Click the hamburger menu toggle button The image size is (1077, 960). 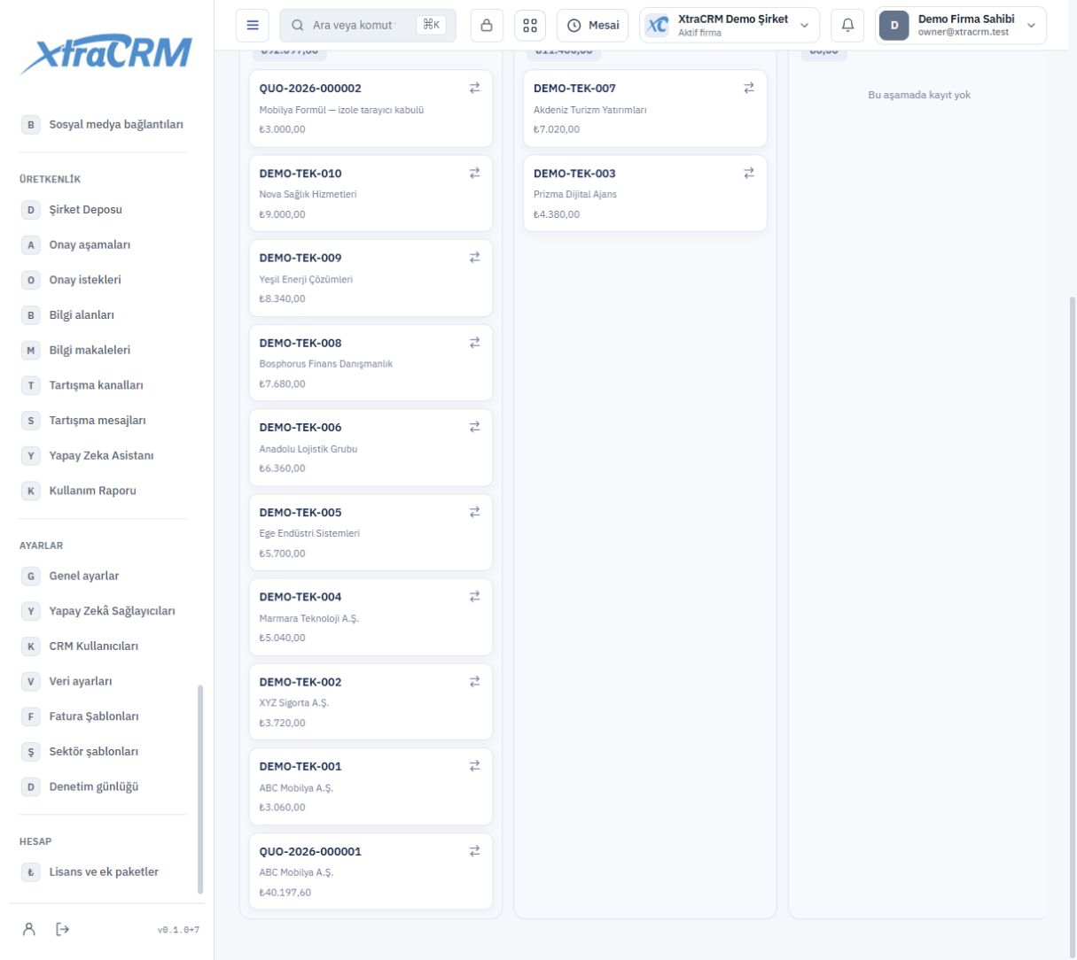tap(252, 26)
